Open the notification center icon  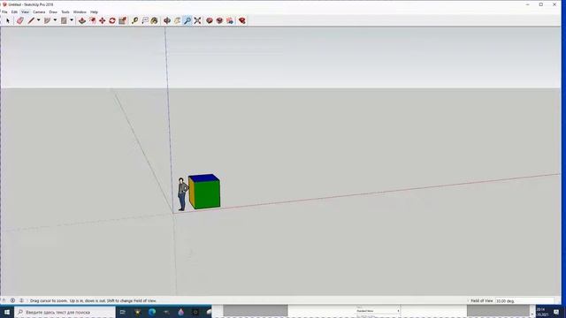(556, 312)
